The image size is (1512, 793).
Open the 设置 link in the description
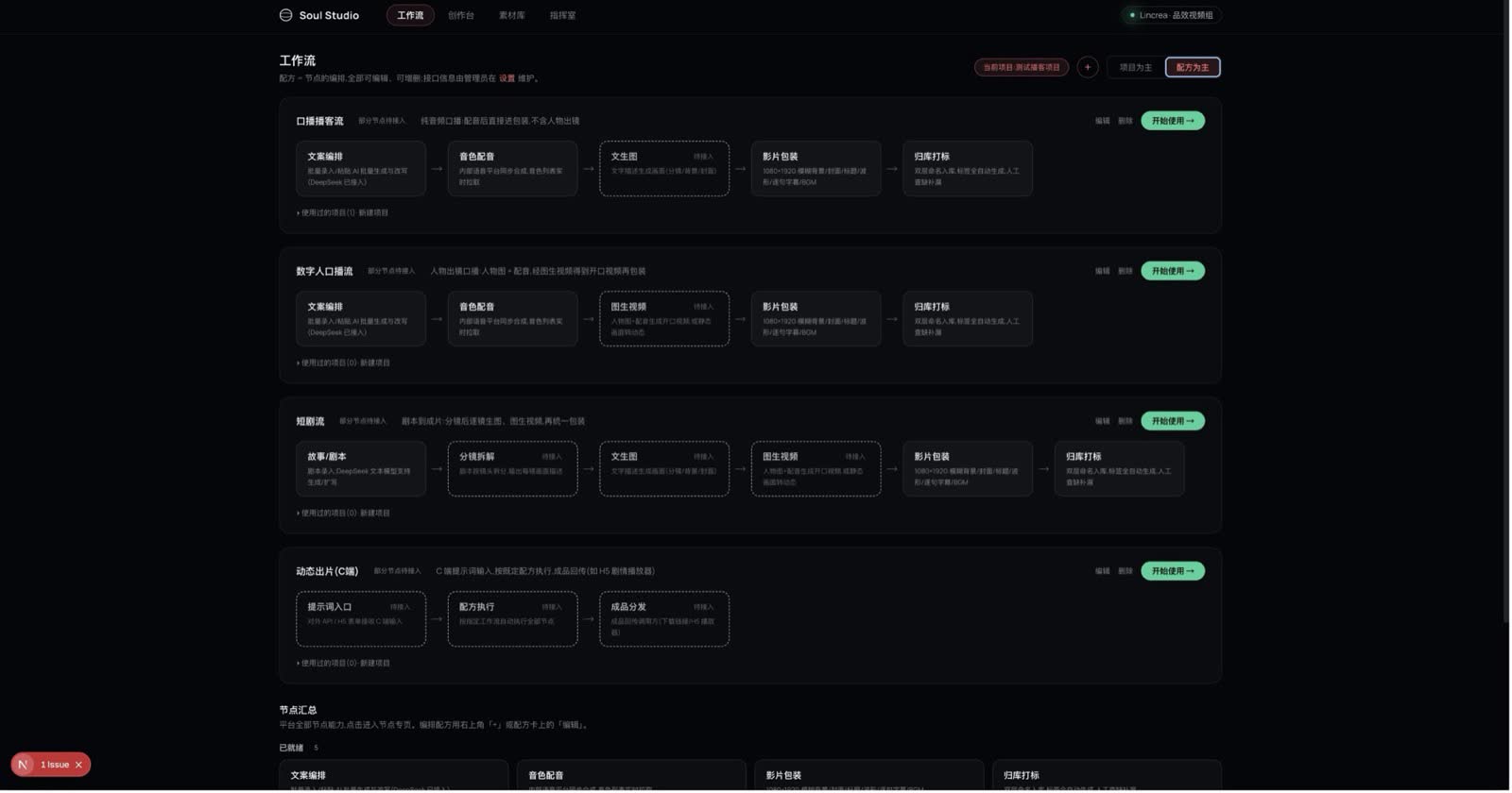(507, 78)
